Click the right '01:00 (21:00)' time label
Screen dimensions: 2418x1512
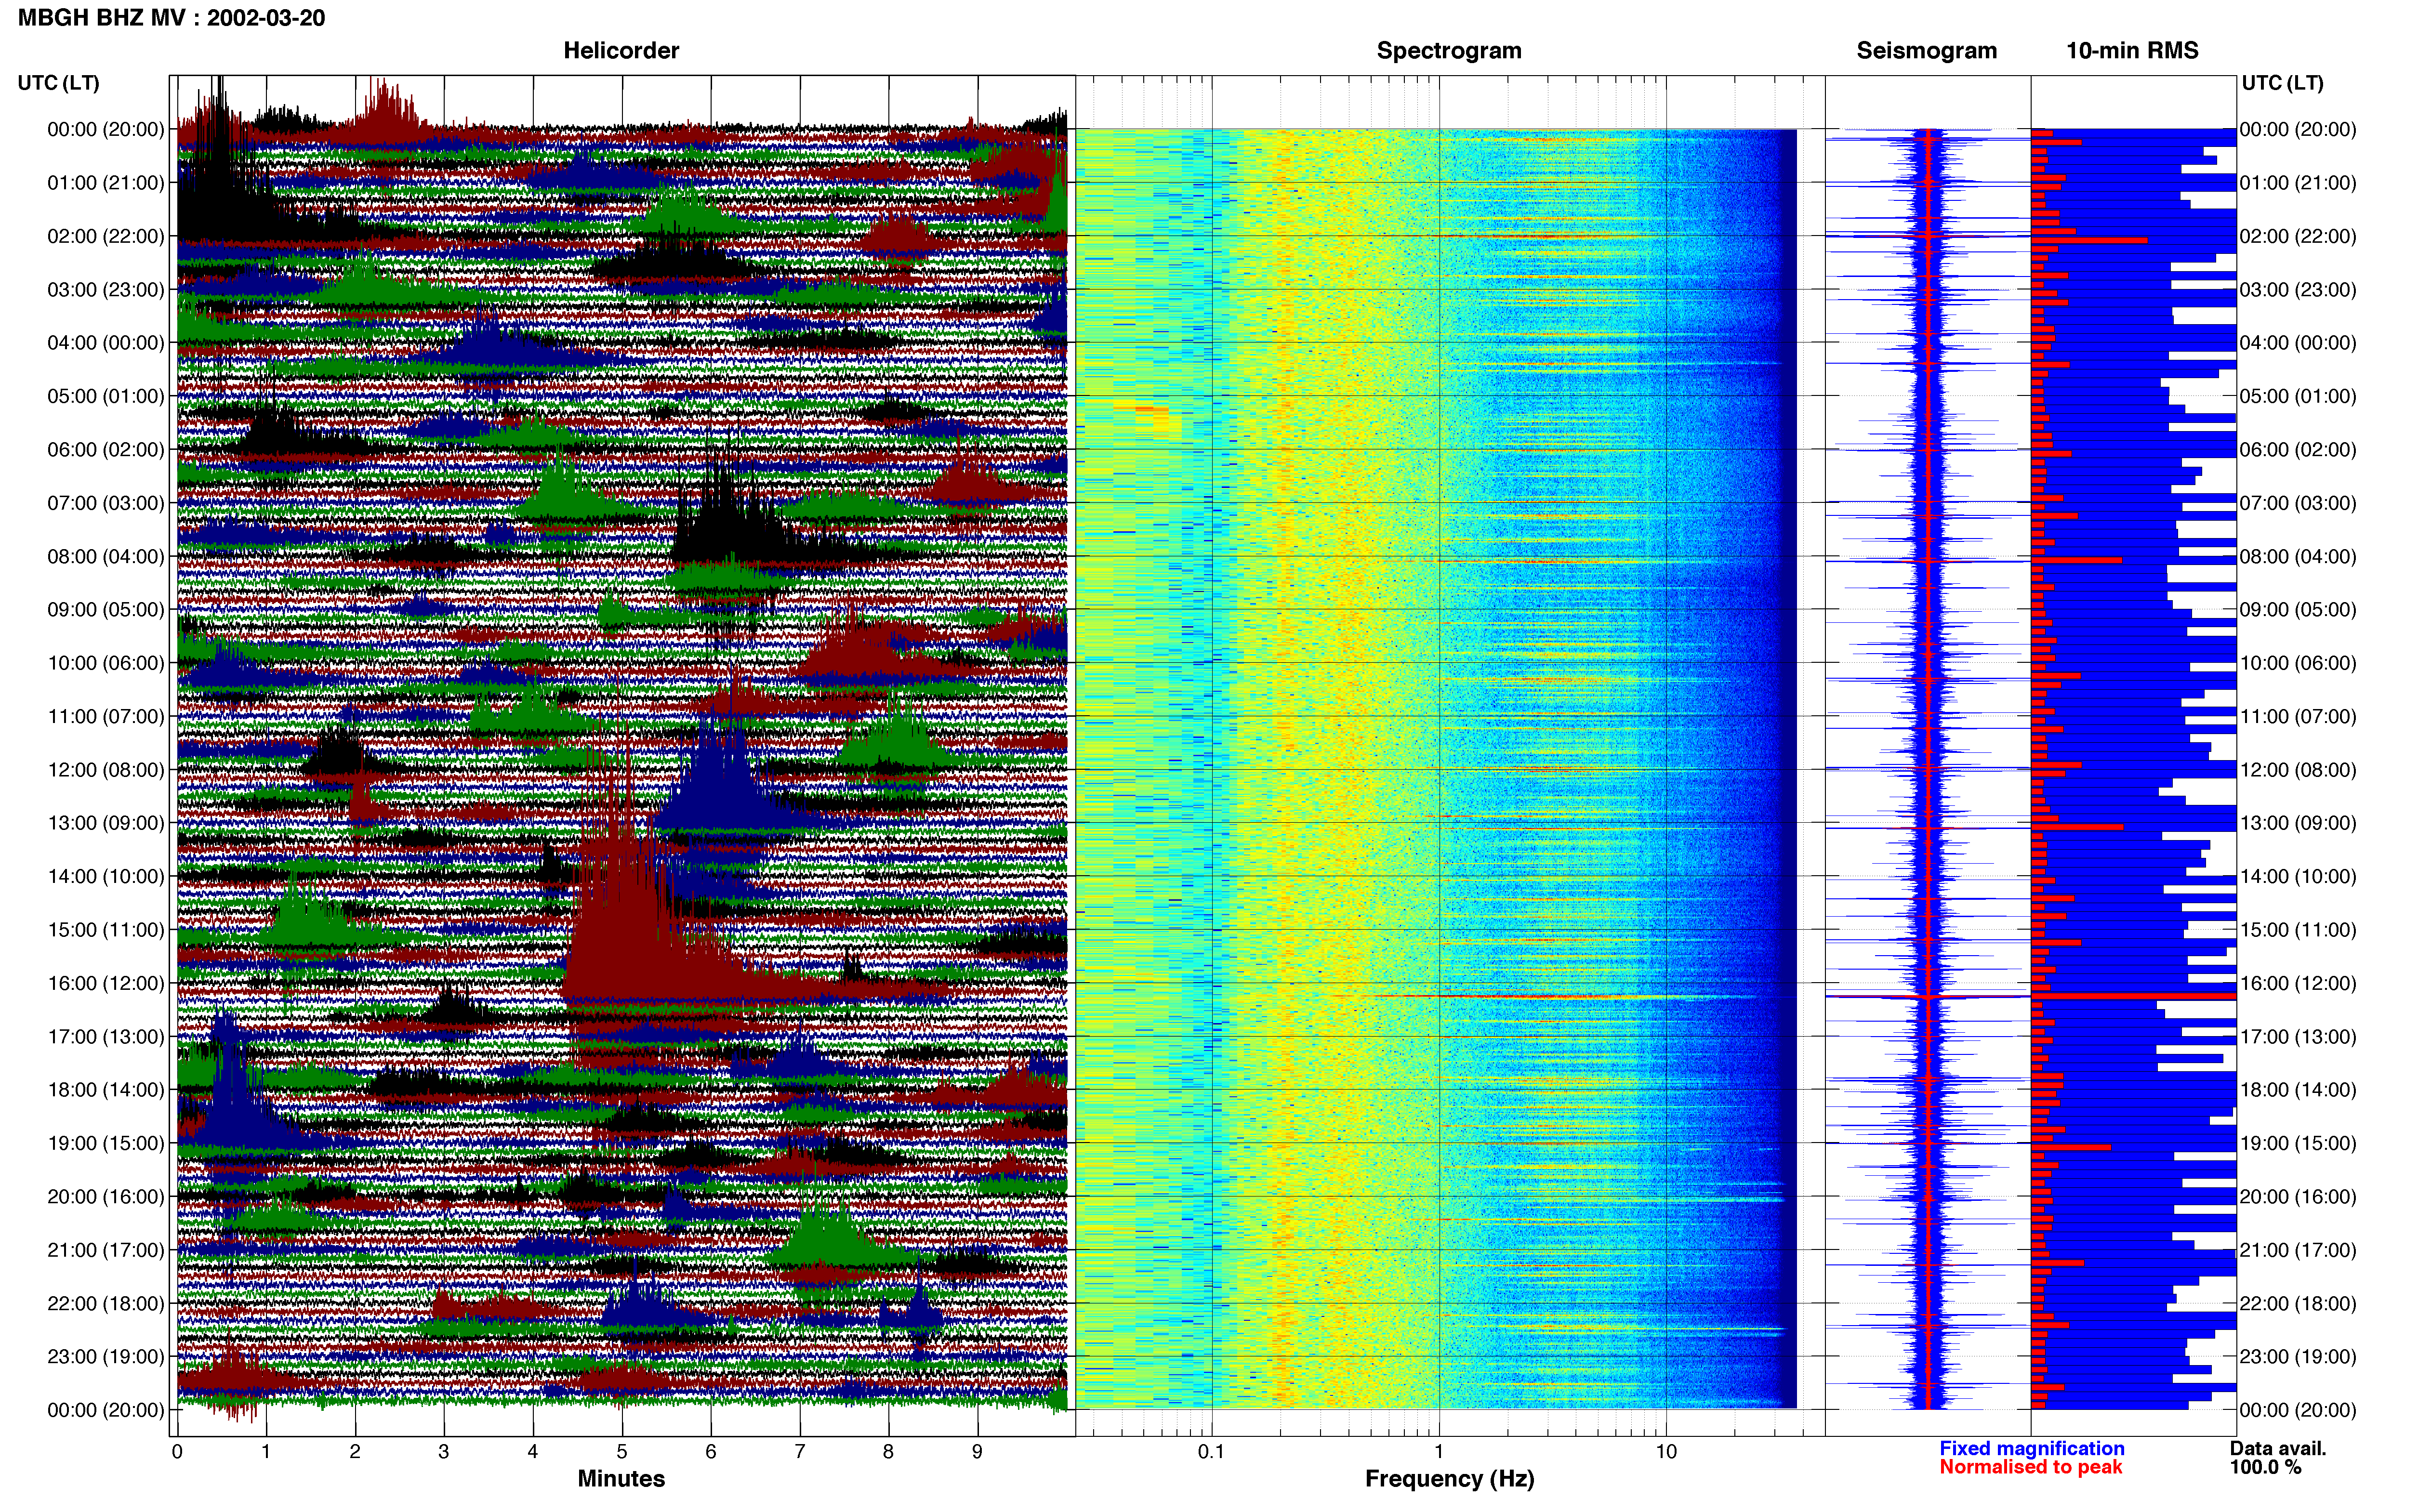pos(2298,183)
